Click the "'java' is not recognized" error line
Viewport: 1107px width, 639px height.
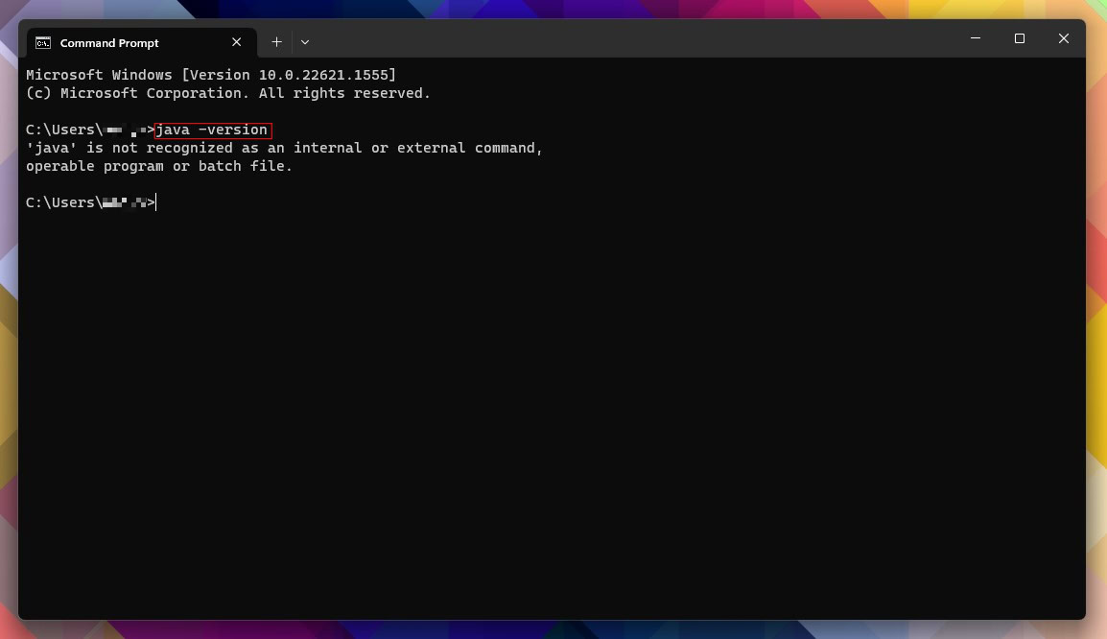click(285, 149)
